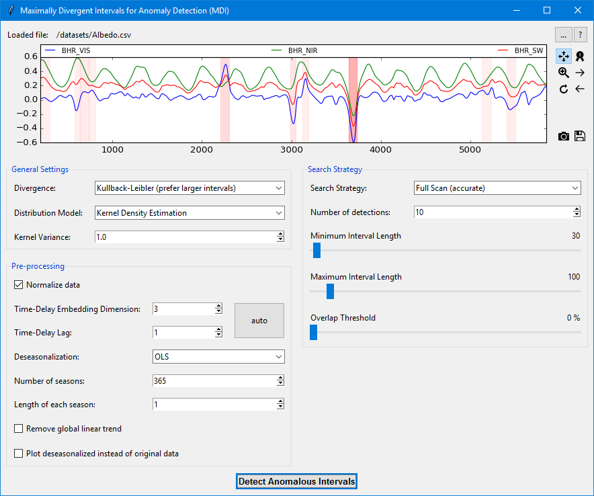Screen dimensions: 594x496
Task: Click the Number of detections input field
Action: click(x=493, y=212)
